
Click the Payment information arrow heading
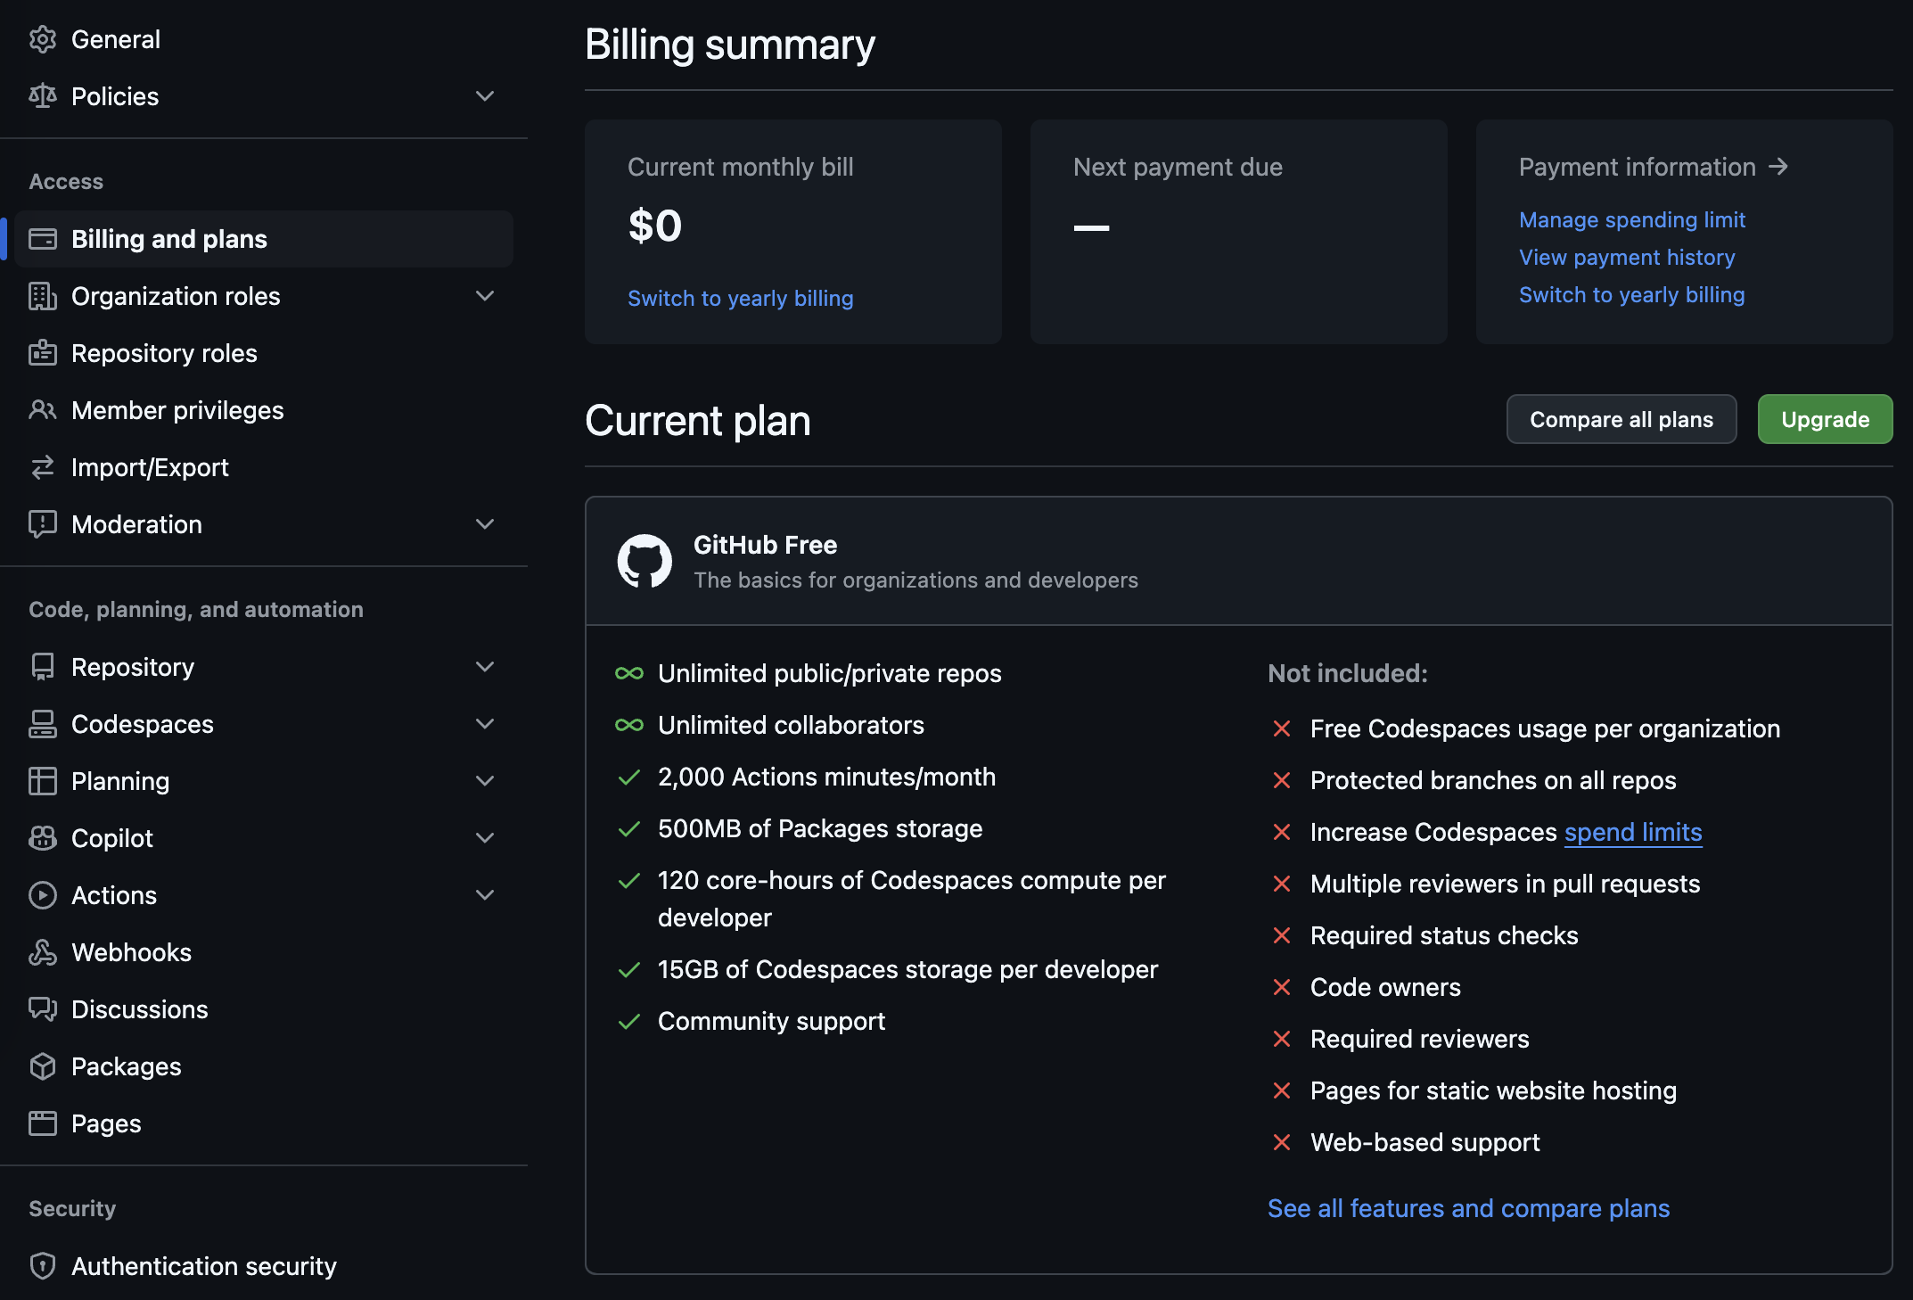1653,167
